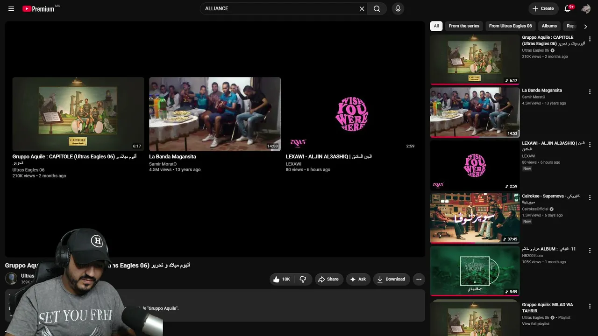Open end-screen LEXAWI pink logo thumbnail
This screenshot has height=336, width=598.
(x=352, y=114)
